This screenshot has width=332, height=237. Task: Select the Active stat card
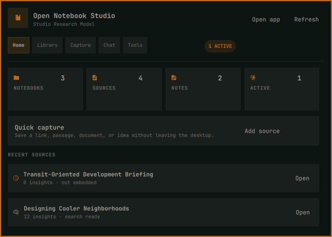[282, 89]
